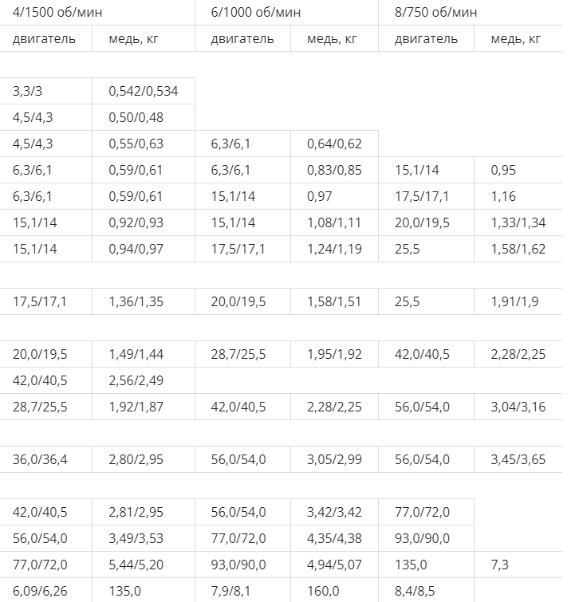
Task: Click the 160,0 value cell
Action: click(x=334, y=590)
